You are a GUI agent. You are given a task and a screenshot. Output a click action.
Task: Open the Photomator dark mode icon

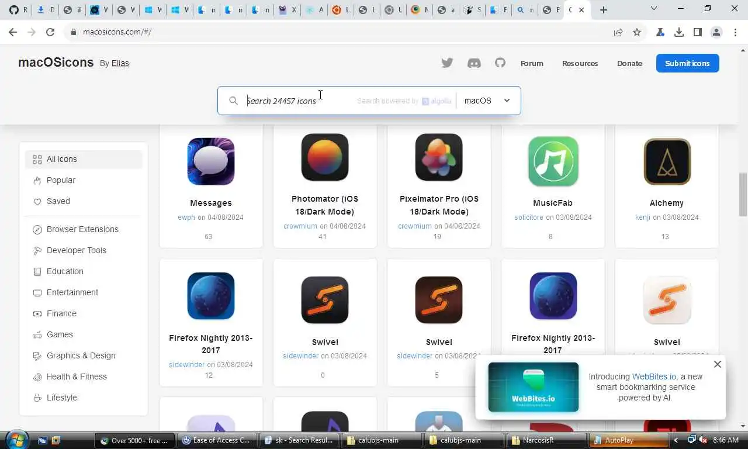click(325, 157)
